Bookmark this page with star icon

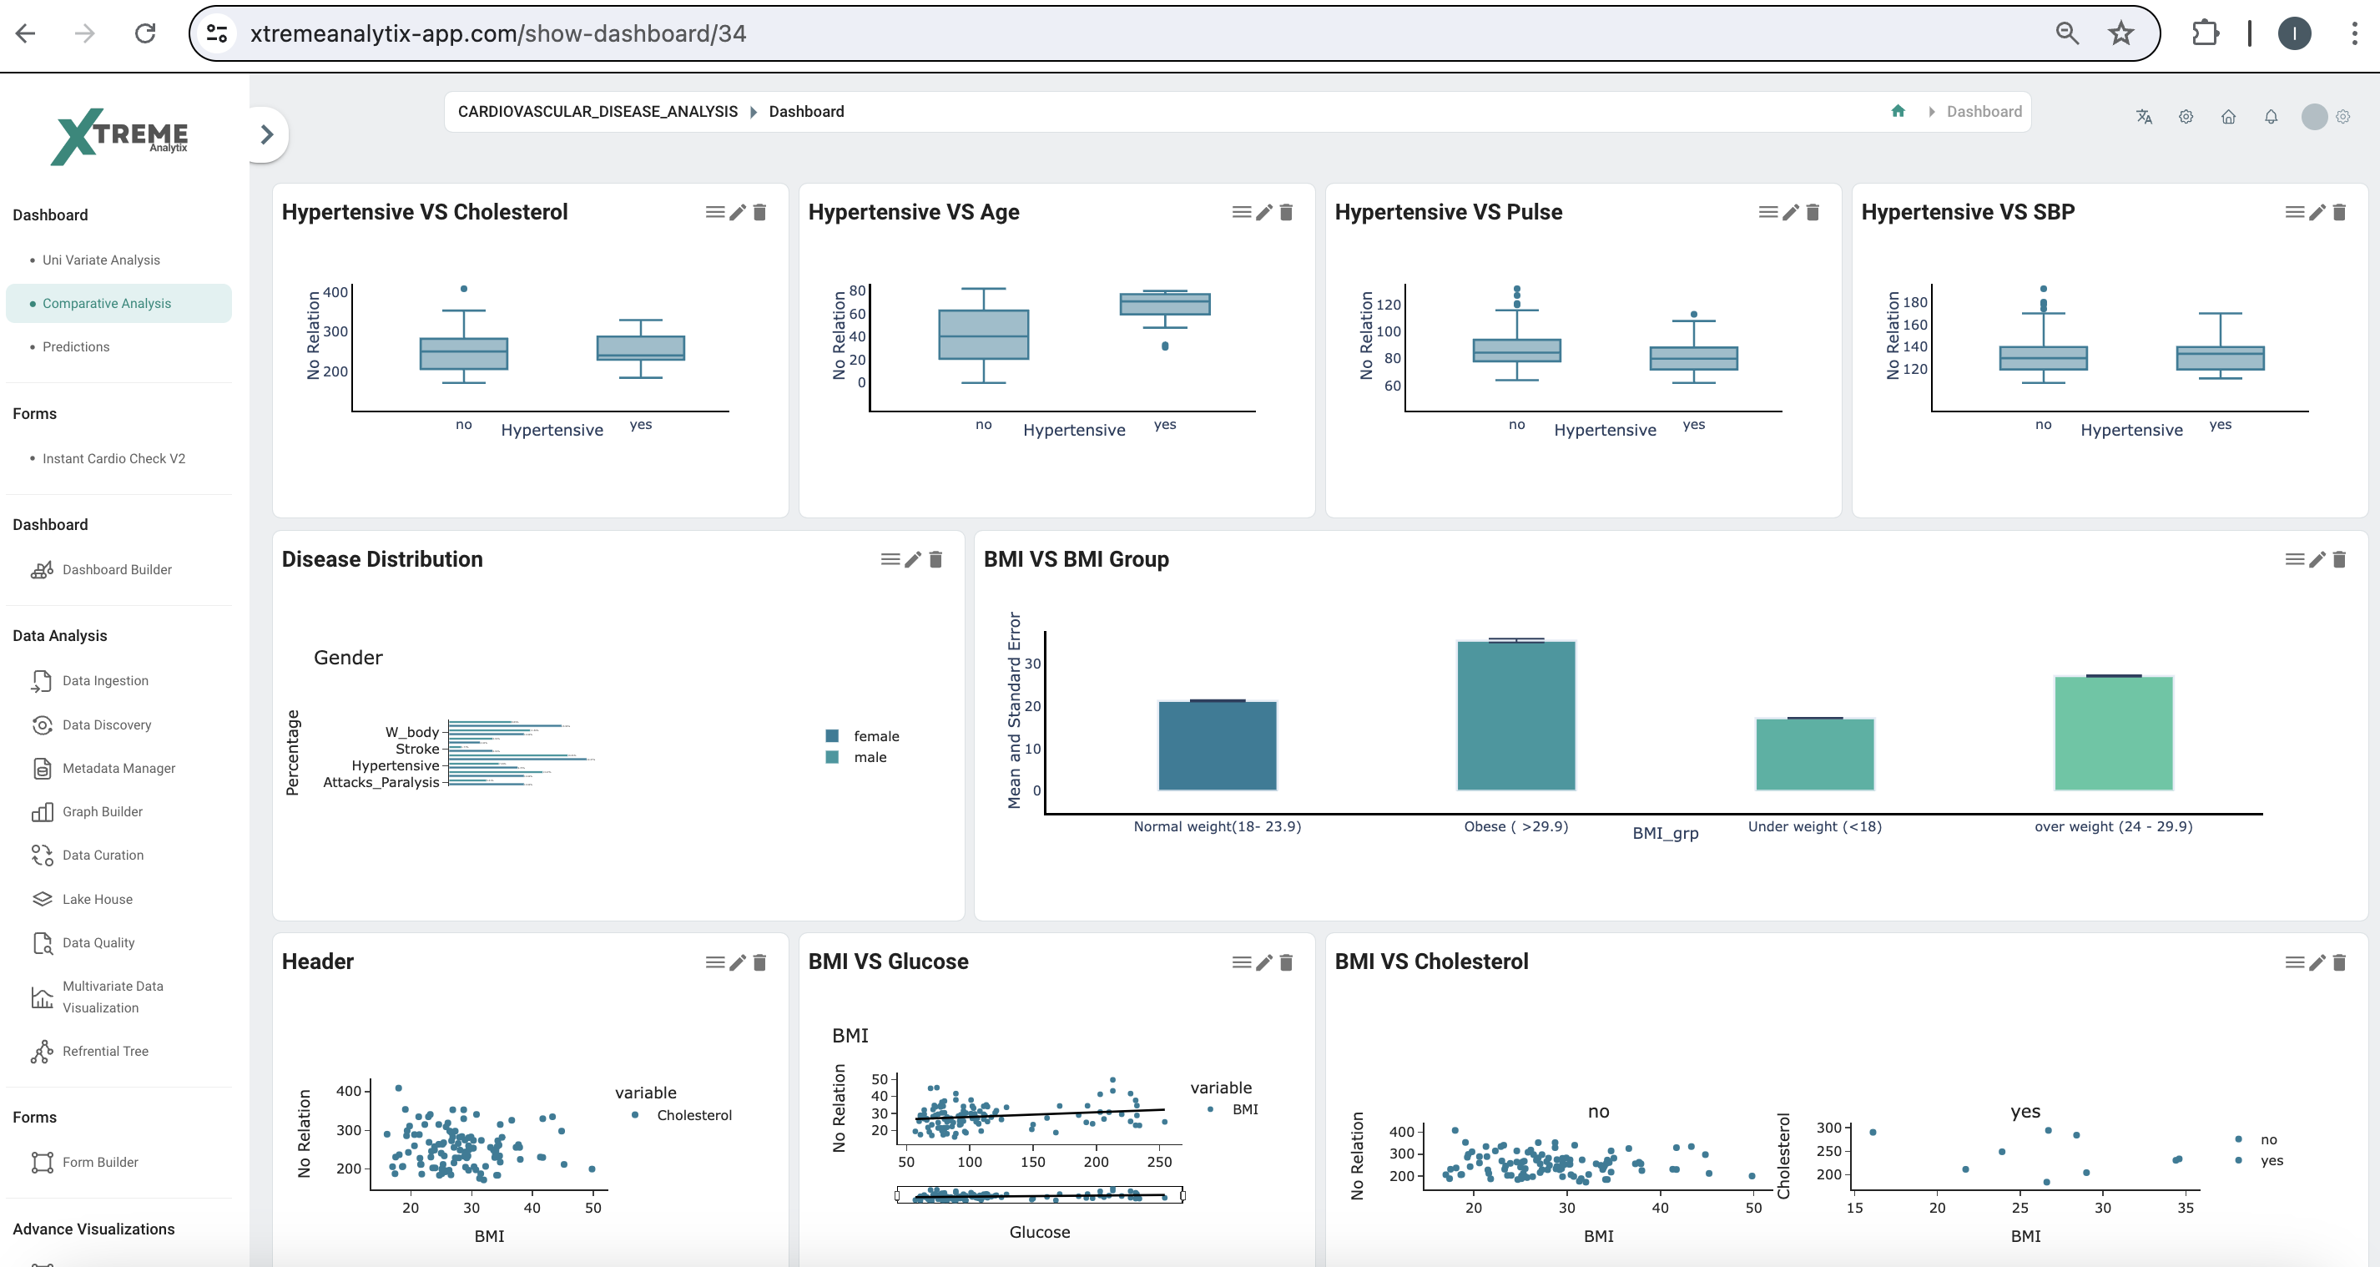coord(2121,33)
